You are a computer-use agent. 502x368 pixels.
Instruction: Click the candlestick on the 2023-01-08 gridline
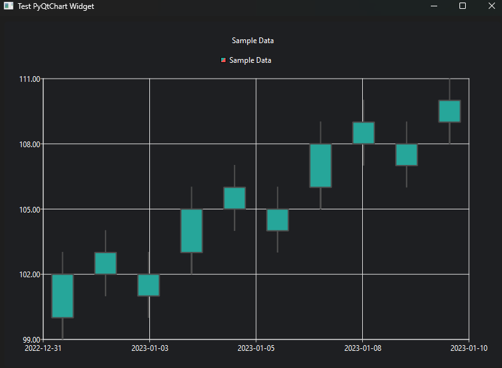tap(363, 133)
